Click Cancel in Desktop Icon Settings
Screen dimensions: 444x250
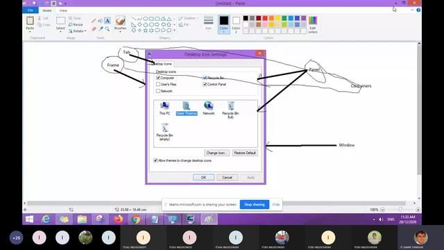227,178
